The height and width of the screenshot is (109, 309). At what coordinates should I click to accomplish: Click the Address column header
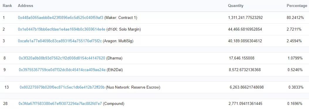[26, 6]
